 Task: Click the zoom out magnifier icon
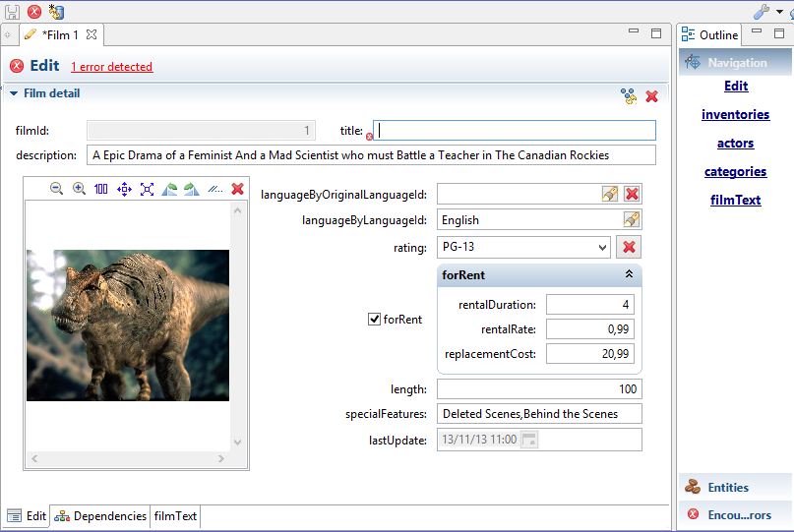56,189
